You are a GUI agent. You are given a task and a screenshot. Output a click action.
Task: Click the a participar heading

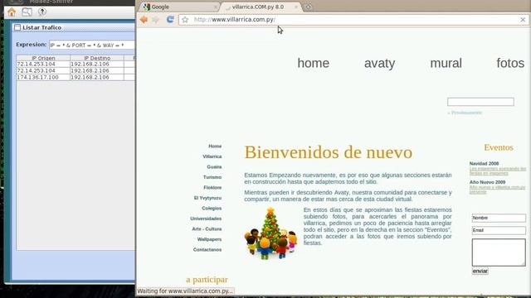coord(207,280)
